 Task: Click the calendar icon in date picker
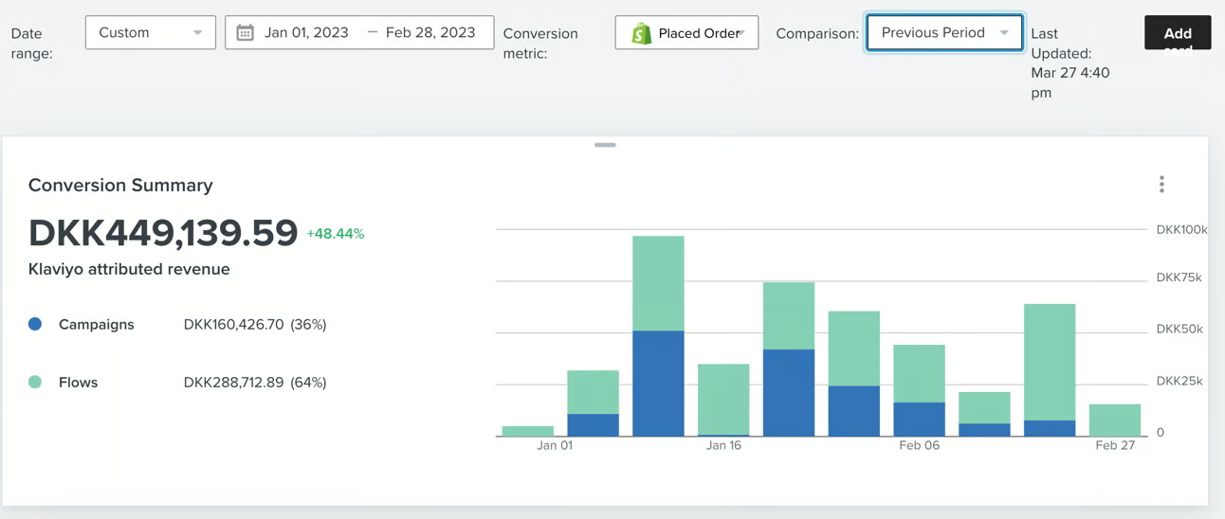click(x=245, y=33)
